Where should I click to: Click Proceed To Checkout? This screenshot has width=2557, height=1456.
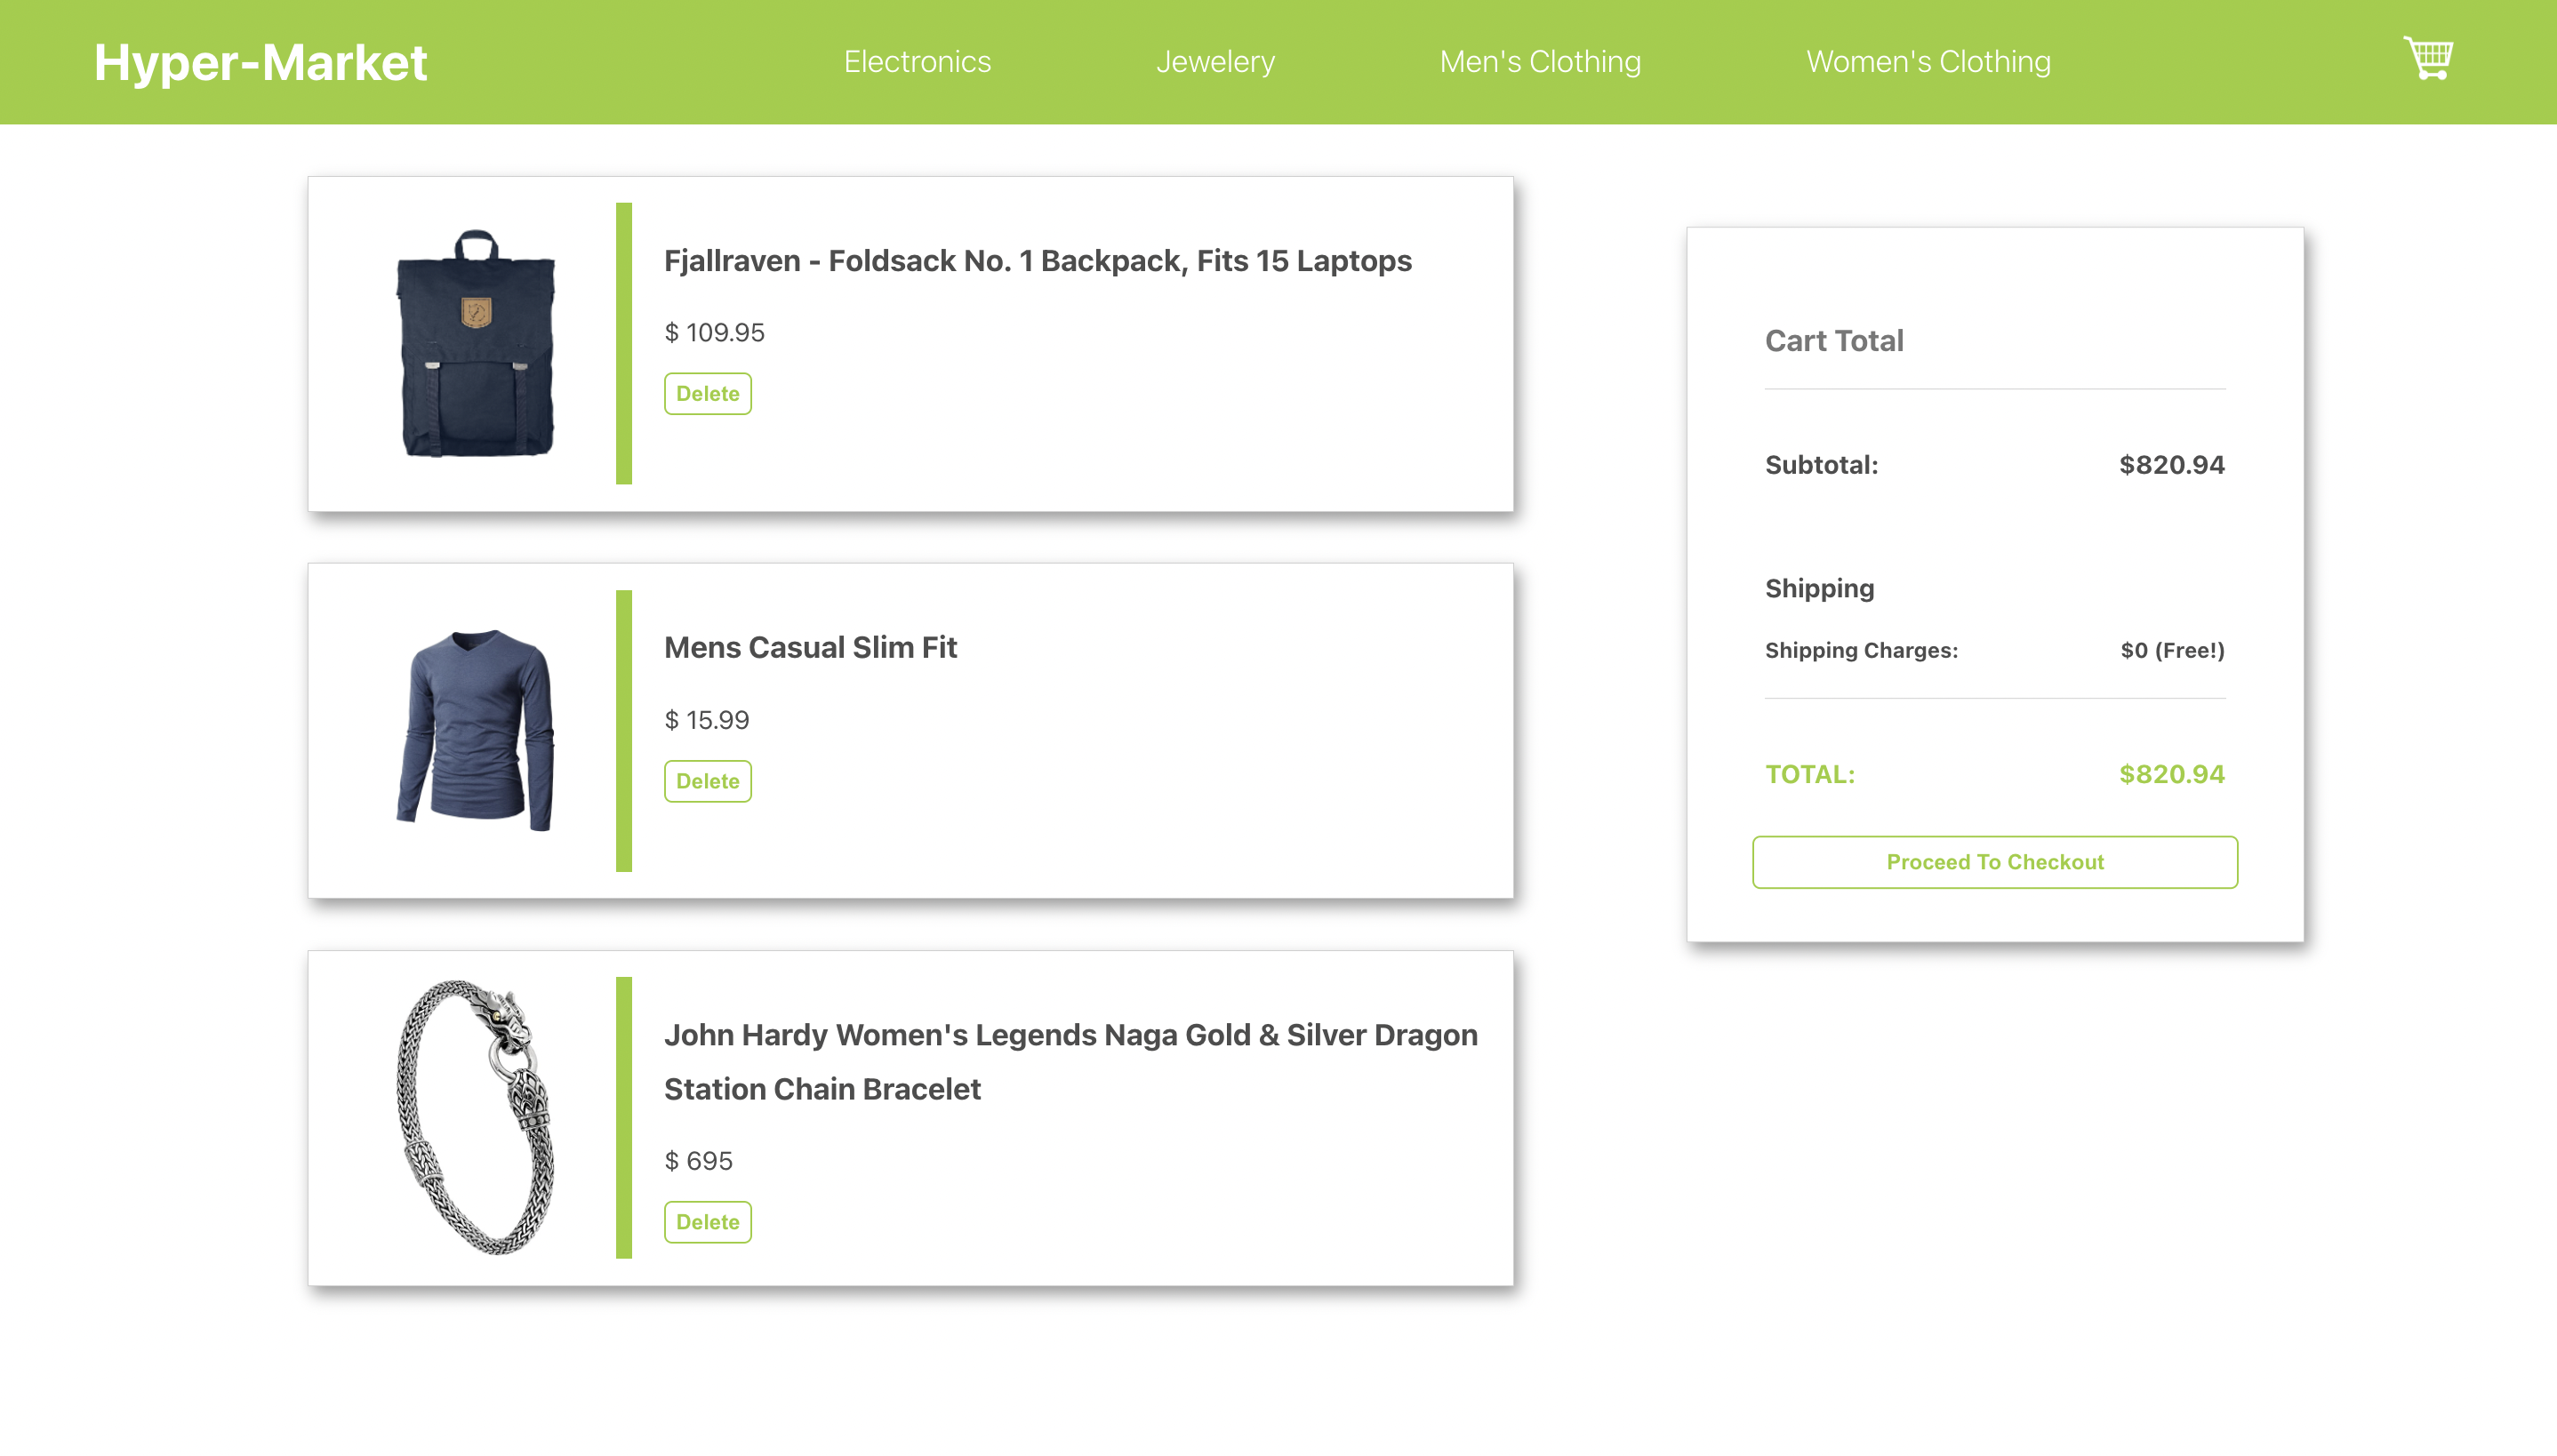point(1994,861)
